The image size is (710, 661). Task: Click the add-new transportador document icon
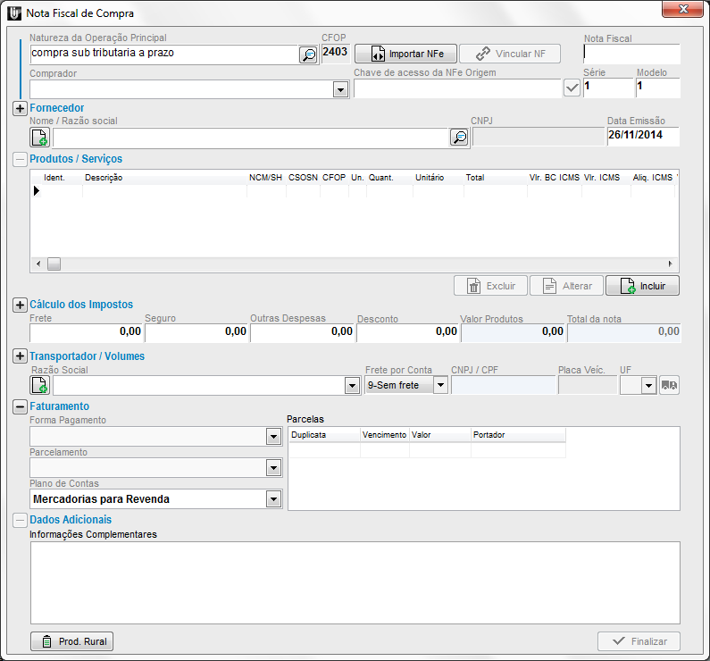[x=40, y=385]
